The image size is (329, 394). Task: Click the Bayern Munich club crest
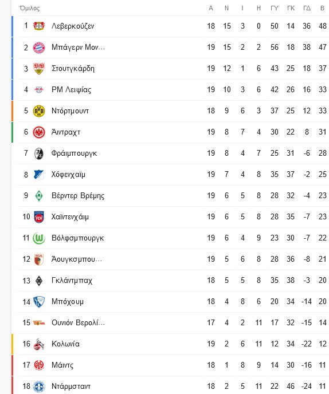(39, 47)
